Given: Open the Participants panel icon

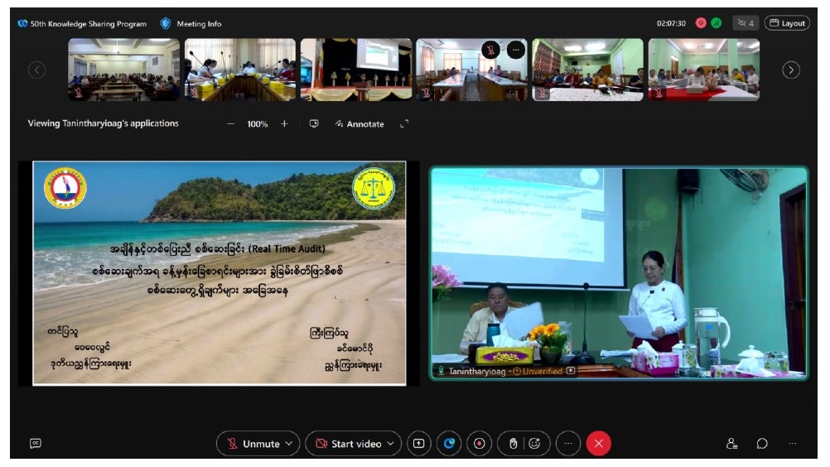Looking at the screenshot, I should pyautogui.click(x=731, y=444).
